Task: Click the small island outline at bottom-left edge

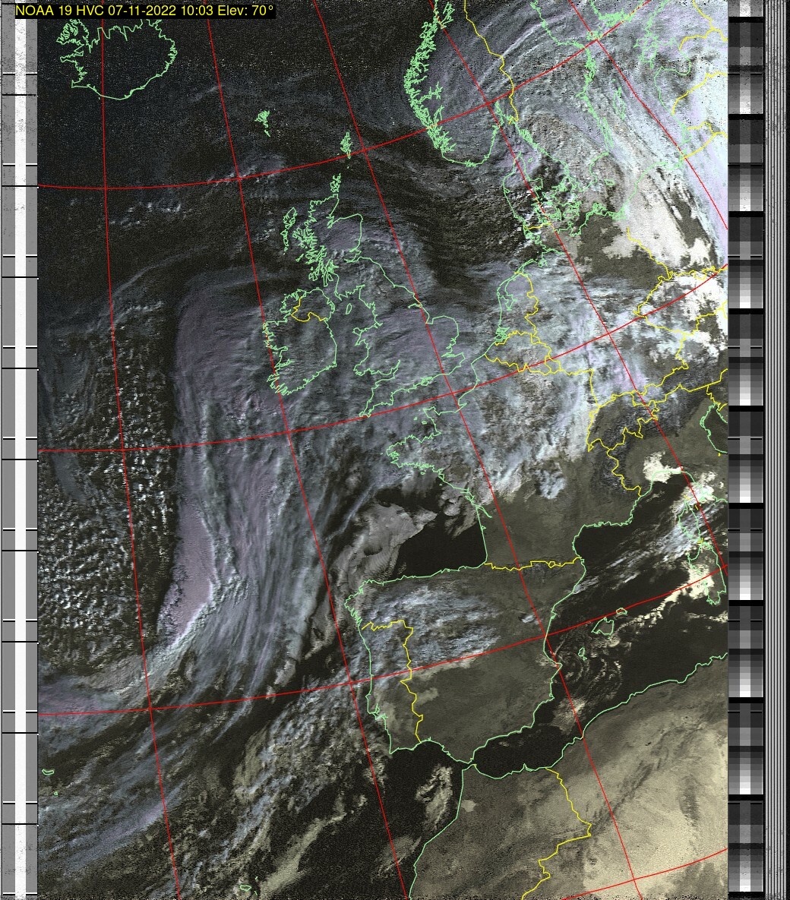Action: [x=48, y=773]
